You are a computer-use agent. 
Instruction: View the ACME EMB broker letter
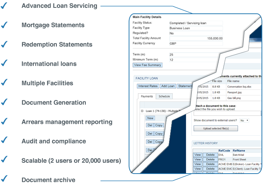[198, 164]
